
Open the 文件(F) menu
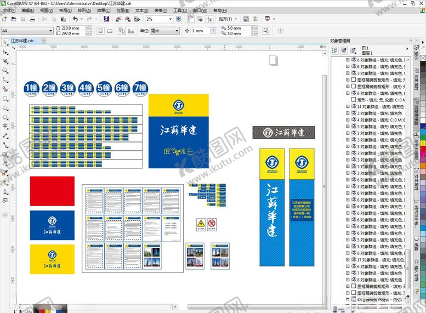tap(9, 10)
